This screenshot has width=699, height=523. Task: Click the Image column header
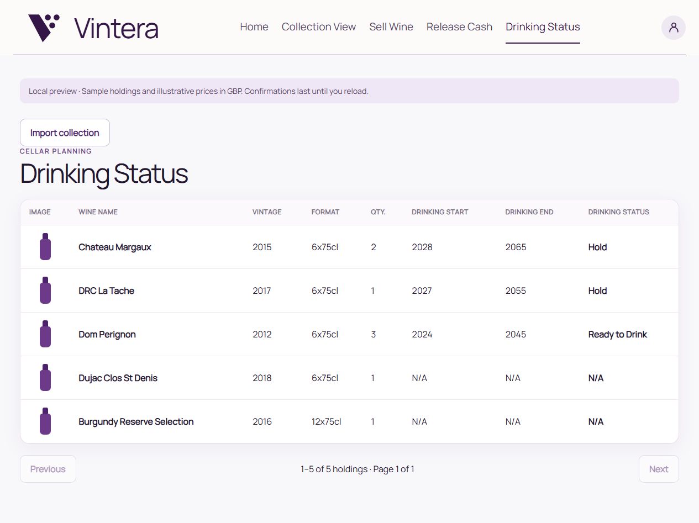tap(40, 212)
